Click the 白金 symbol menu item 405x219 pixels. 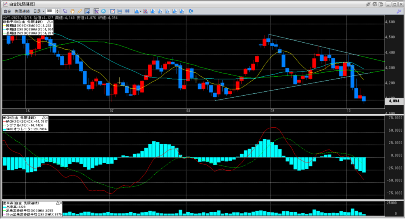click(7, 11)
